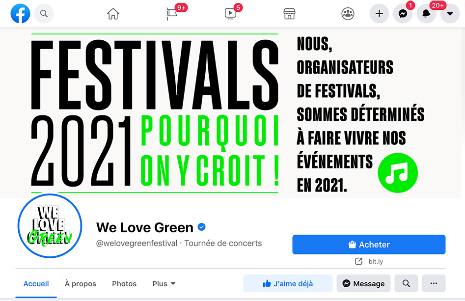Open the Create plus menu
The width and height of the screenshot is (465, 301).
[x=379, y=14]
